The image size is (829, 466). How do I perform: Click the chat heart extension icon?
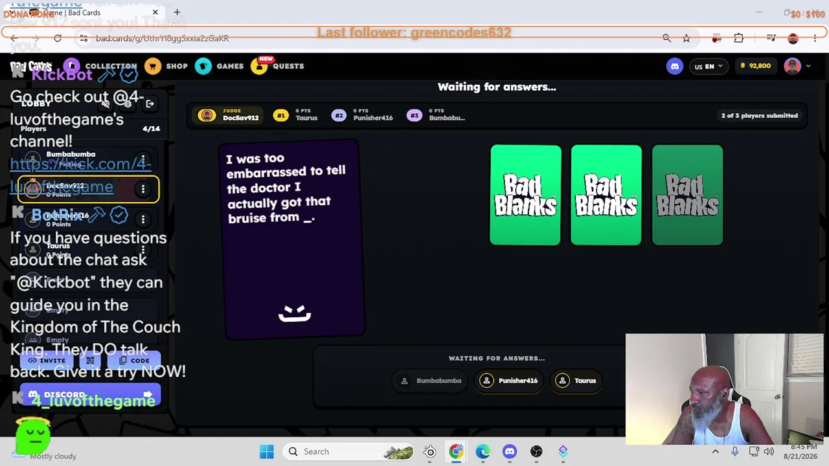point(716,39)
